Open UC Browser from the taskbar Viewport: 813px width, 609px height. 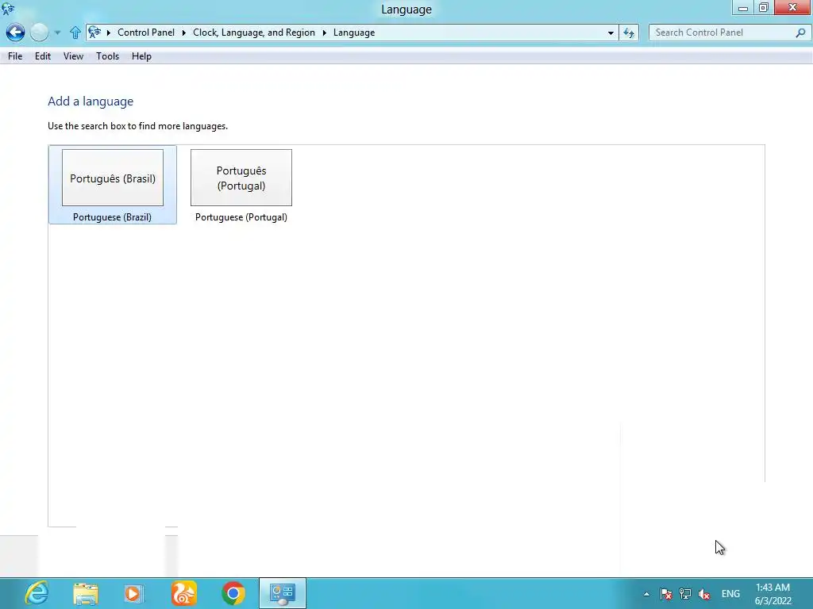point(184,593)
